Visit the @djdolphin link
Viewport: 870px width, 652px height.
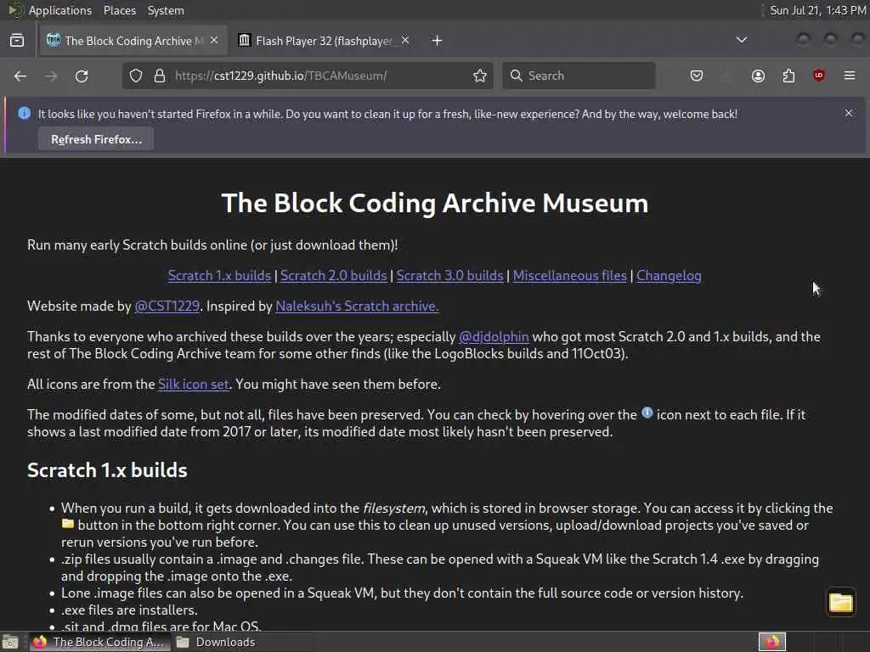tap(494, 336)
